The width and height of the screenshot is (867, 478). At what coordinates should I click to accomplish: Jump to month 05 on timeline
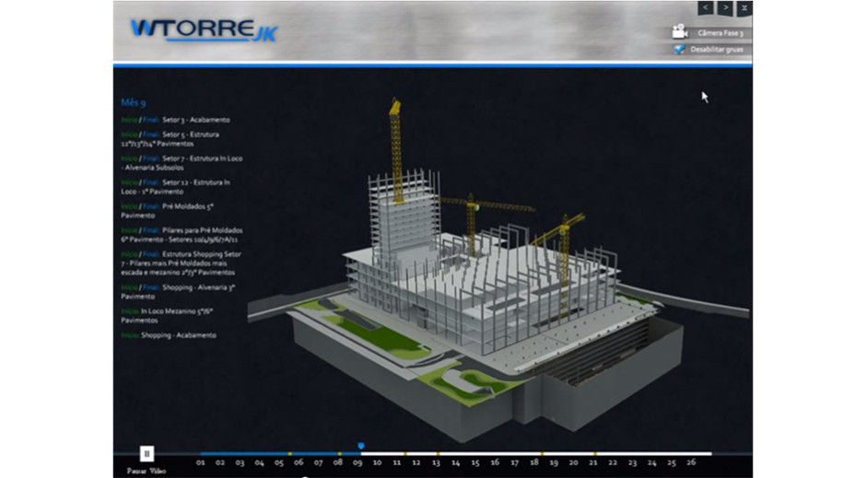click(279, 462)
